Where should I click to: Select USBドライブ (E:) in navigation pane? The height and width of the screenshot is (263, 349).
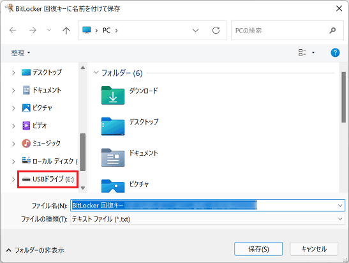[x=48, y=179]
